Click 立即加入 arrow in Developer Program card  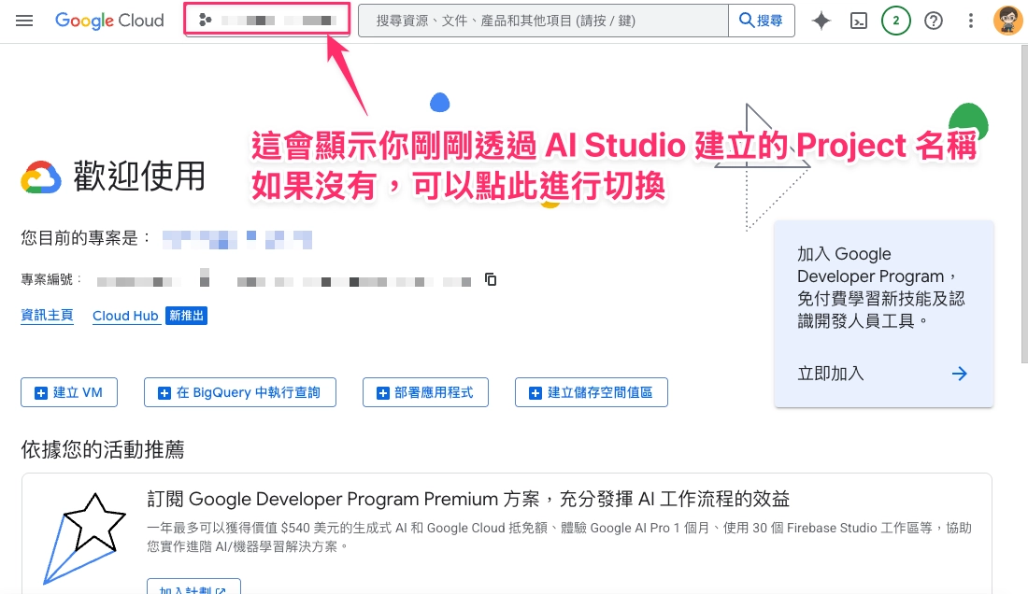[x=959, y=374]
